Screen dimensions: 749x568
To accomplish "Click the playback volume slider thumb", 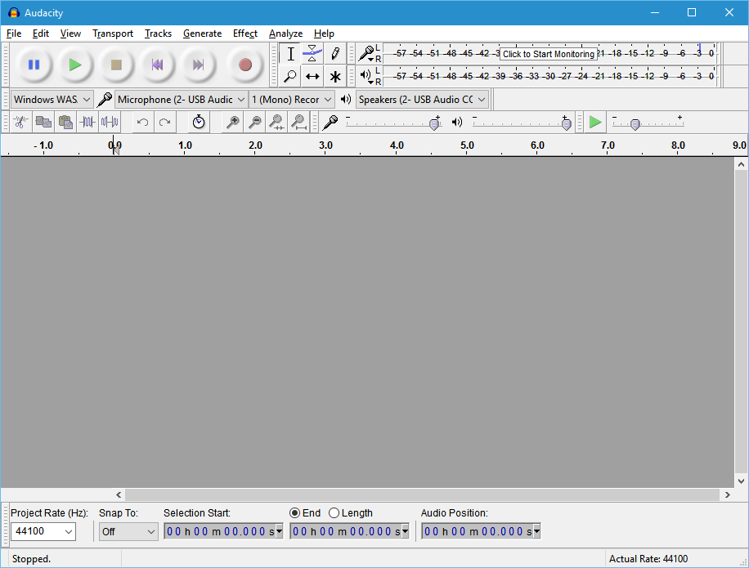I will tap(566, 124).
